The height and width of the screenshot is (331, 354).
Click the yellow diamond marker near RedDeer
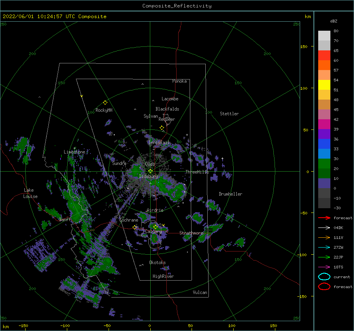[x=162, y=128]
